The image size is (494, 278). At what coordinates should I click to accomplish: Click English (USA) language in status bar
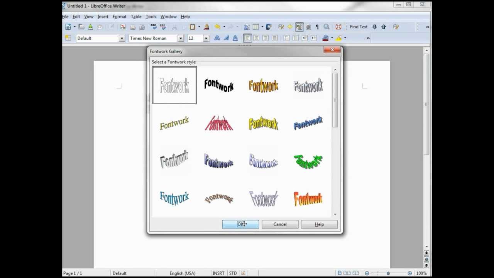pos(183,273)
